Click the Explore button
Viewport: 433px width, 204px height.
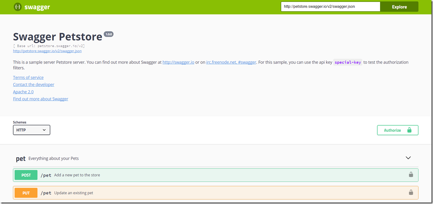pos(399,7)
